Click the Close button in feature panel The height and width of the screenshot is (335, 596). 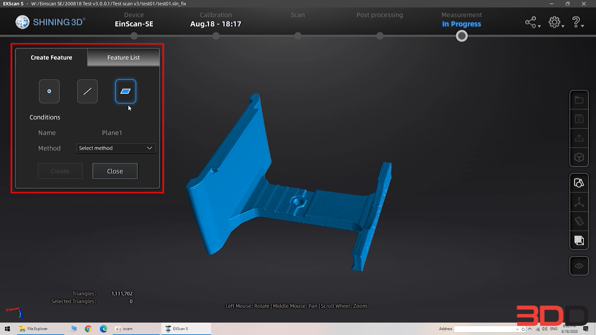pyautogui.click(x=115, y=171)
